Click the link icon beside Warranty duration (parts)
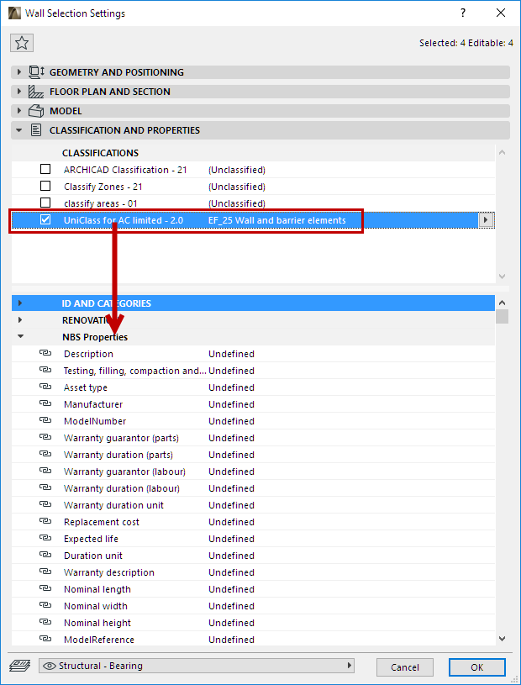The image size is (521, 685). (x=45, y=455)
